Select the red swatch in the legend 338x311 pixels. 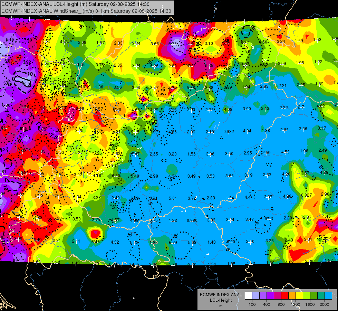pos(285,296)
